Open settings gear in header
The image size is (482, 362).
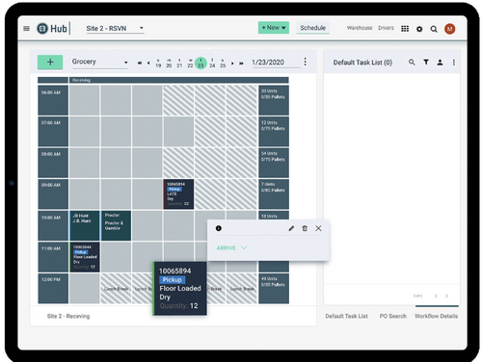pyautogui.click(x=419, y=29)
